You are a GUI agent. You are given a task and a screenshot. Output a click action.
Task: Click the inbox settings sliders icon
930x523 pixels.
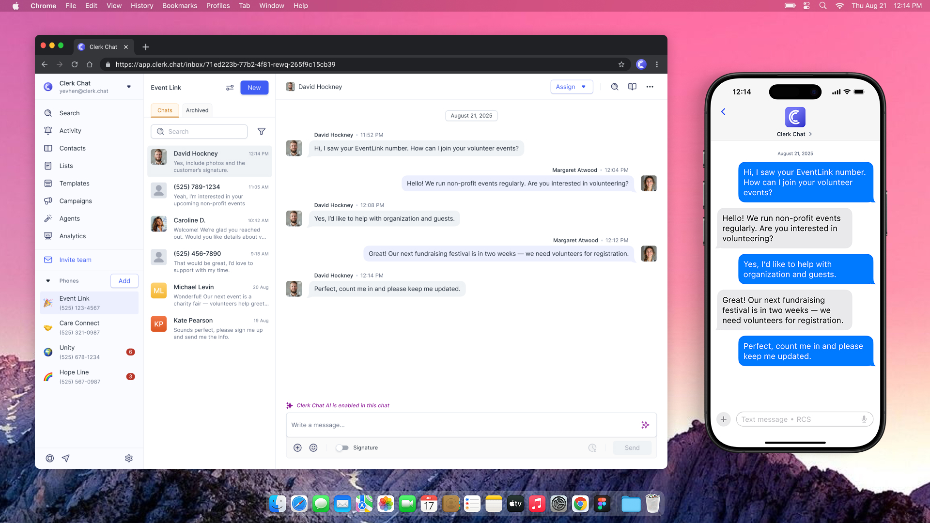(230, 88)
